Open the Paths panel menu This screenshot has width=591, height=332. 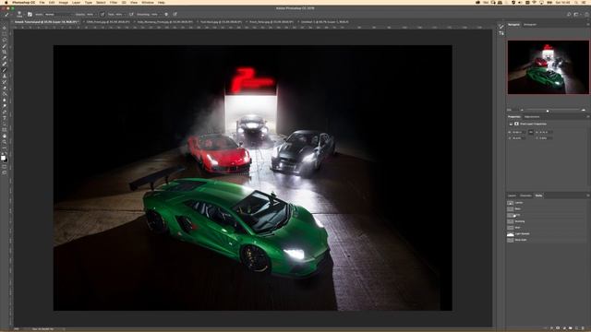tap(587, 196)
